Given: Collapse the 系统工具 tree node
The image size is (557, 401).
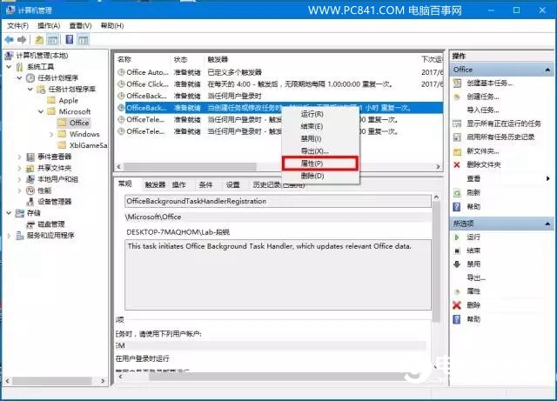Looking at the screenshot, I should (x=9, y=67).
